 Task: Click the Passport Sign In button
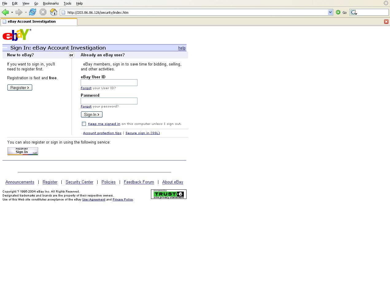tap(23, 151)
